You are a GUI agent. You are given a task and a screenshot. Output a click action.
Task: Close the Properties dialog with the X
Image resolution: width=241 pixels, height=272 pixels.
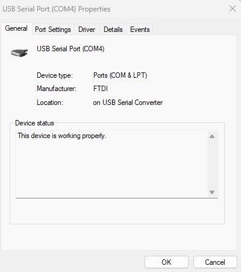233,8
